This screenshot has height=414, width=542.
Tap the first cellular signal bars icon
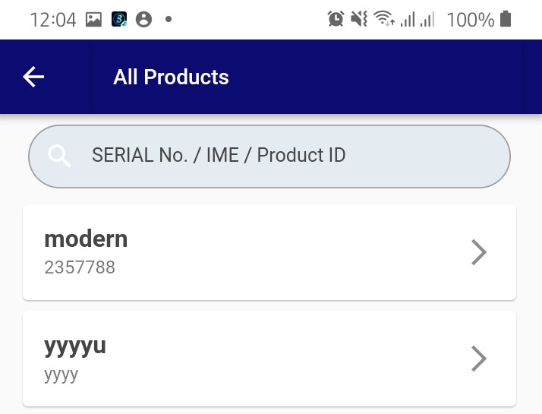[408, 19]
